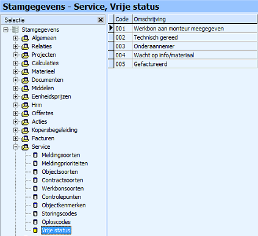Select Oploscodes under Service
Viewport: 258px width, 236px height.
(56, 222)
